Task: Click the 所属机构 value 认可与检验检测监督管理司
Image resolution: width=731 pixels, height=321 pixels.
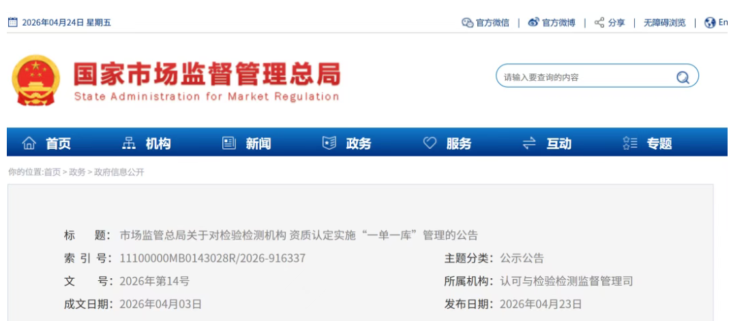Action: point(567,282)
